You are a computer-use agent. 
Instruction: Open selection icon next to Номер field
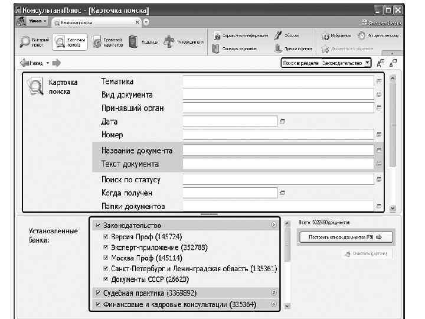pos(379,135)
